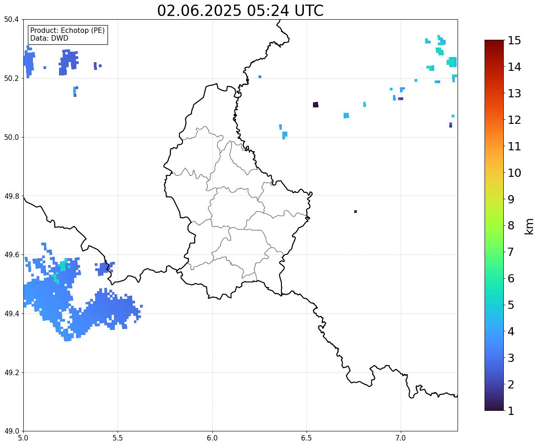This screenshot has width=539, height=446.
Task: Click colorbar tick label 12
Action: [514, 120]
